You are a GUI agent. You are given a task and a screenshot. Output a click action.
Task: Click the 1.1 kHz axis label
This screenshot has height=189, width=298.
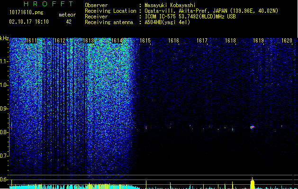(3, 61)
